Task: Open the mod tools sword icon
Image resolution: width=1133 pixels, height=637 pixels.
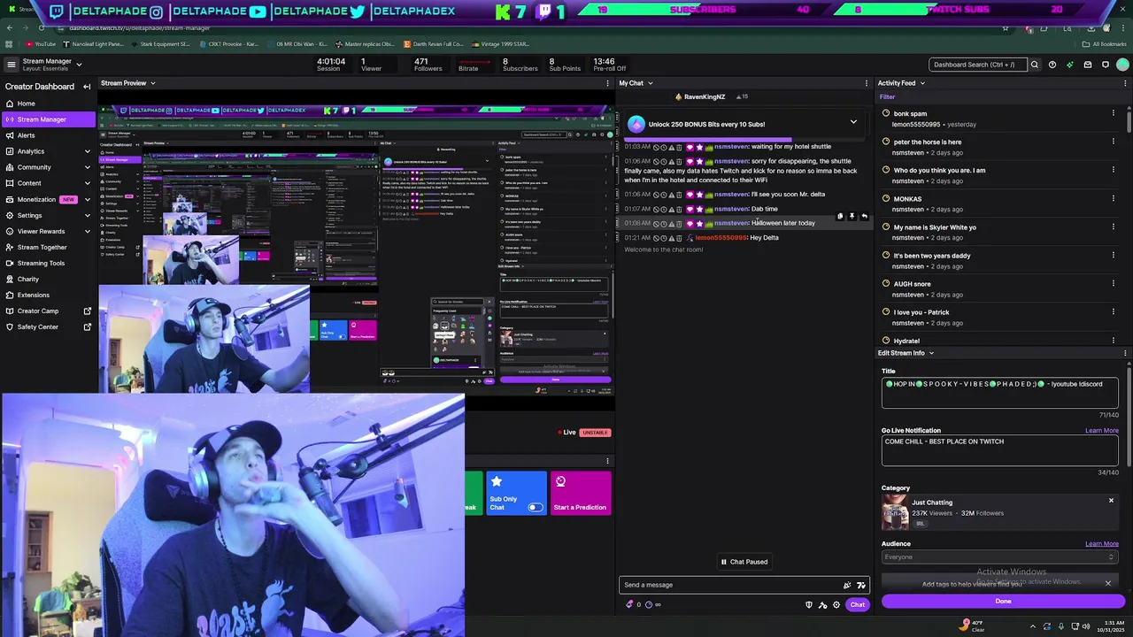Action: point(822,604)
